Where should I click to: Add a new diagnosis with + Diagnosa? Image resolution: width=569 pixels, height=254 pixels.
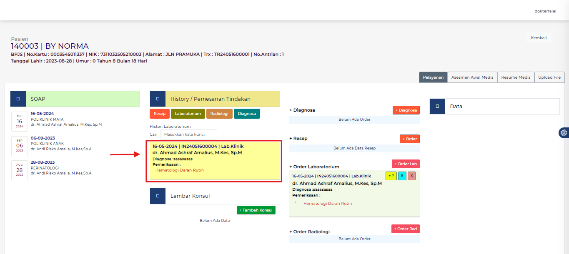[x=406, y=110]
